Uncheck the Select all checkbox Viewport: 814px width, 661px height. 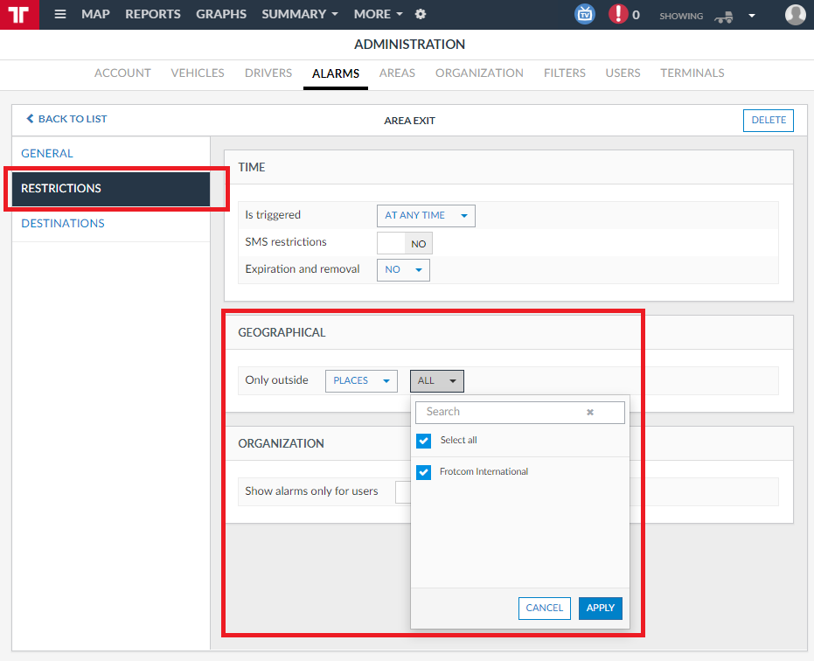[x=423, y=441]
